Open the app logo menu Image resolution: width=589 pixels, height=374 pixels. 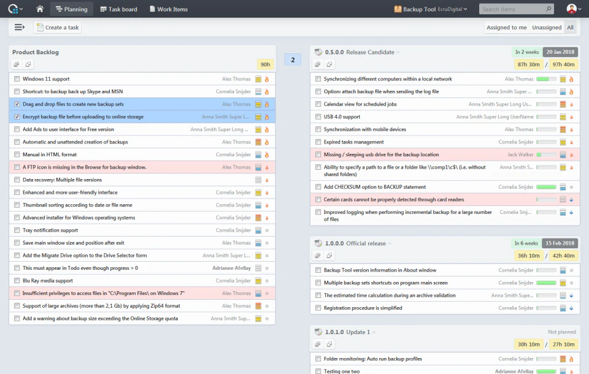(15, 9)
